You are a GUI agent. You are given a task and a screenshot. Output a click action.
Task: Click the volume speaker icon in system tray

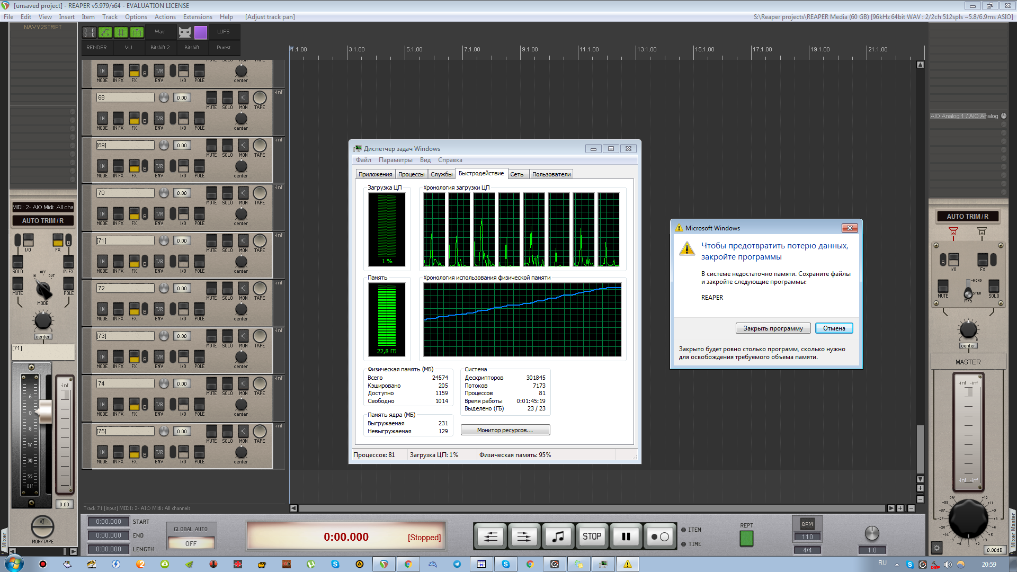pyautogui.click(x=948, y=565)
